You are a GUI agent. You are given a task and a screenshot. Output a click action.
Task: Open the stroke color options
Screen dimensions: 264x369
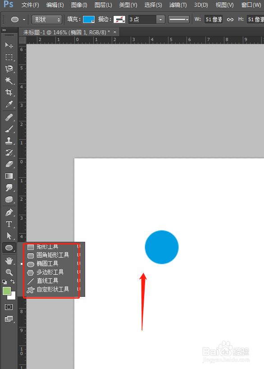pyautogui.click(x=119, y=19)
